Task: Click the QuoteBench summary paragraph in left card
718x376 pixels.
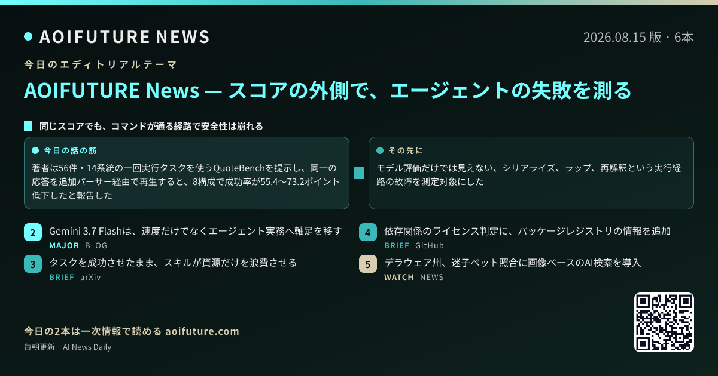Action: [186, 181]
